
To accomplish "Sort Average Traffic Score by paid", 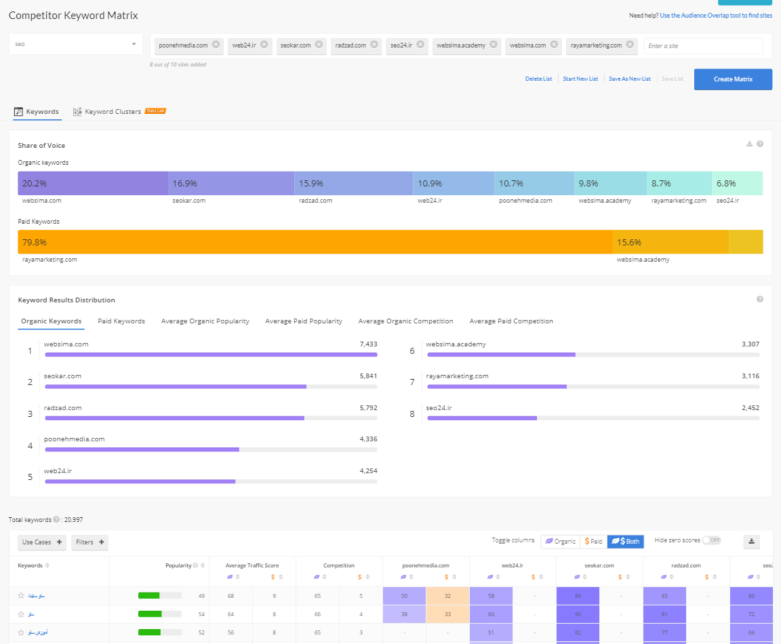I will point(281,577).
